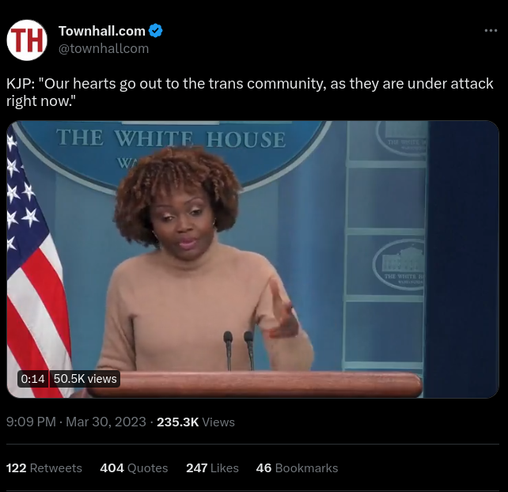
Task: Open the Townhall.com TH profile avatar
Action: tap(27, 40)
